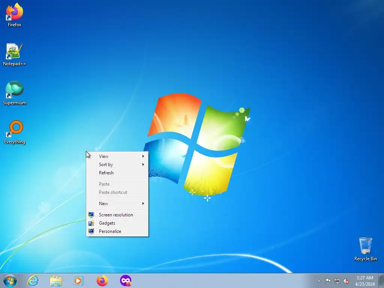Open Windows Explorer folder on taskbar
The width and height of the screenshot is (384, 288).
point(56,280)
